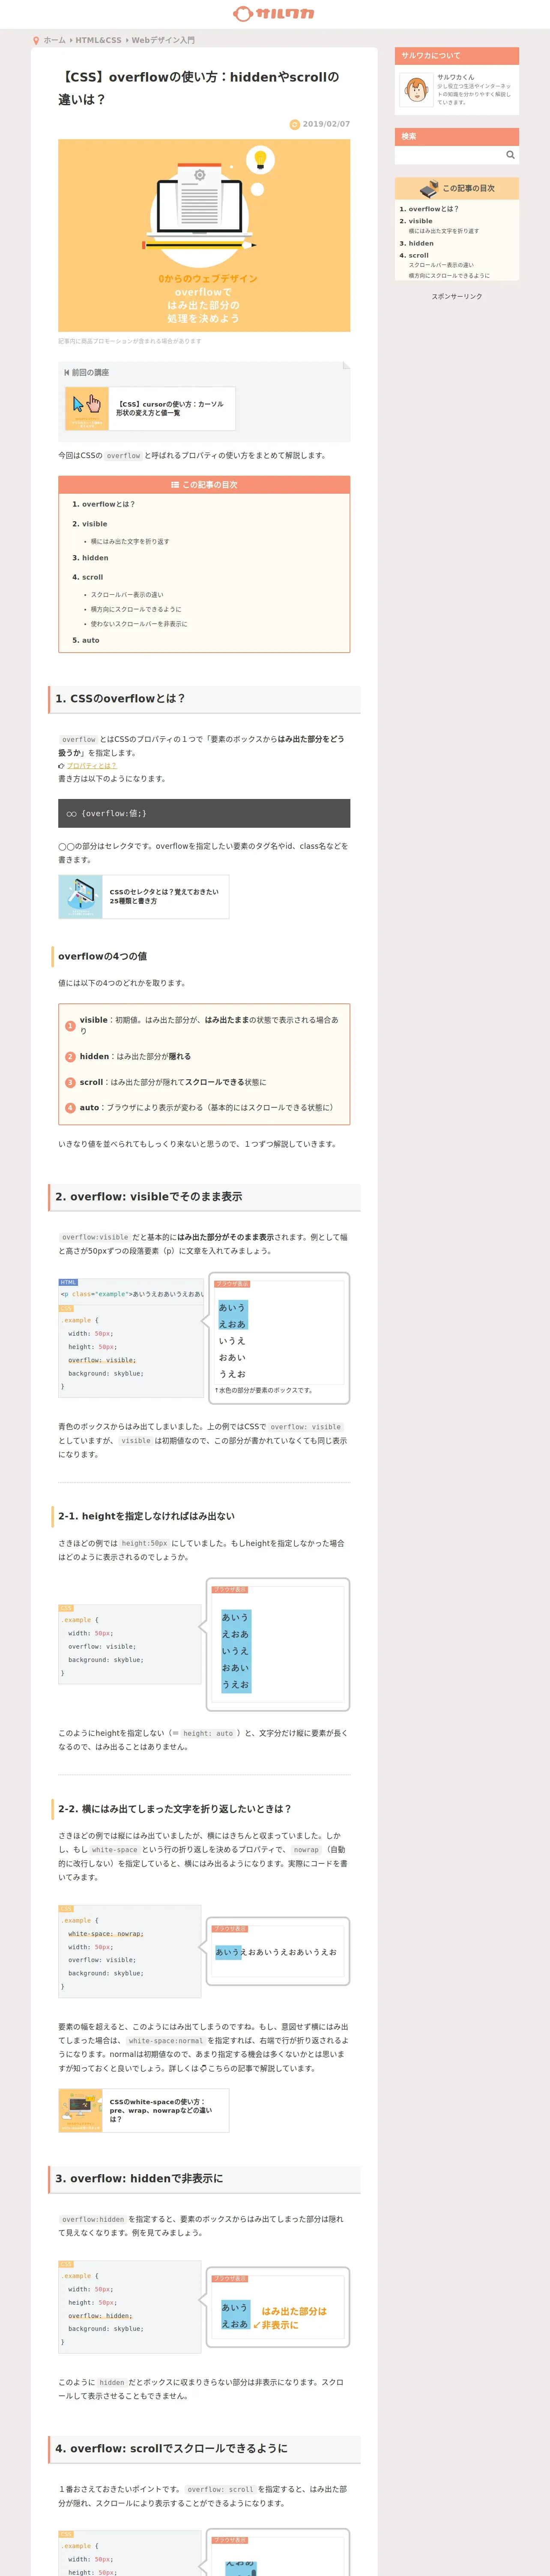
Task: Go to '横にはみ出た文字を折り返す' in the main contents box
Action: [130, 541]
